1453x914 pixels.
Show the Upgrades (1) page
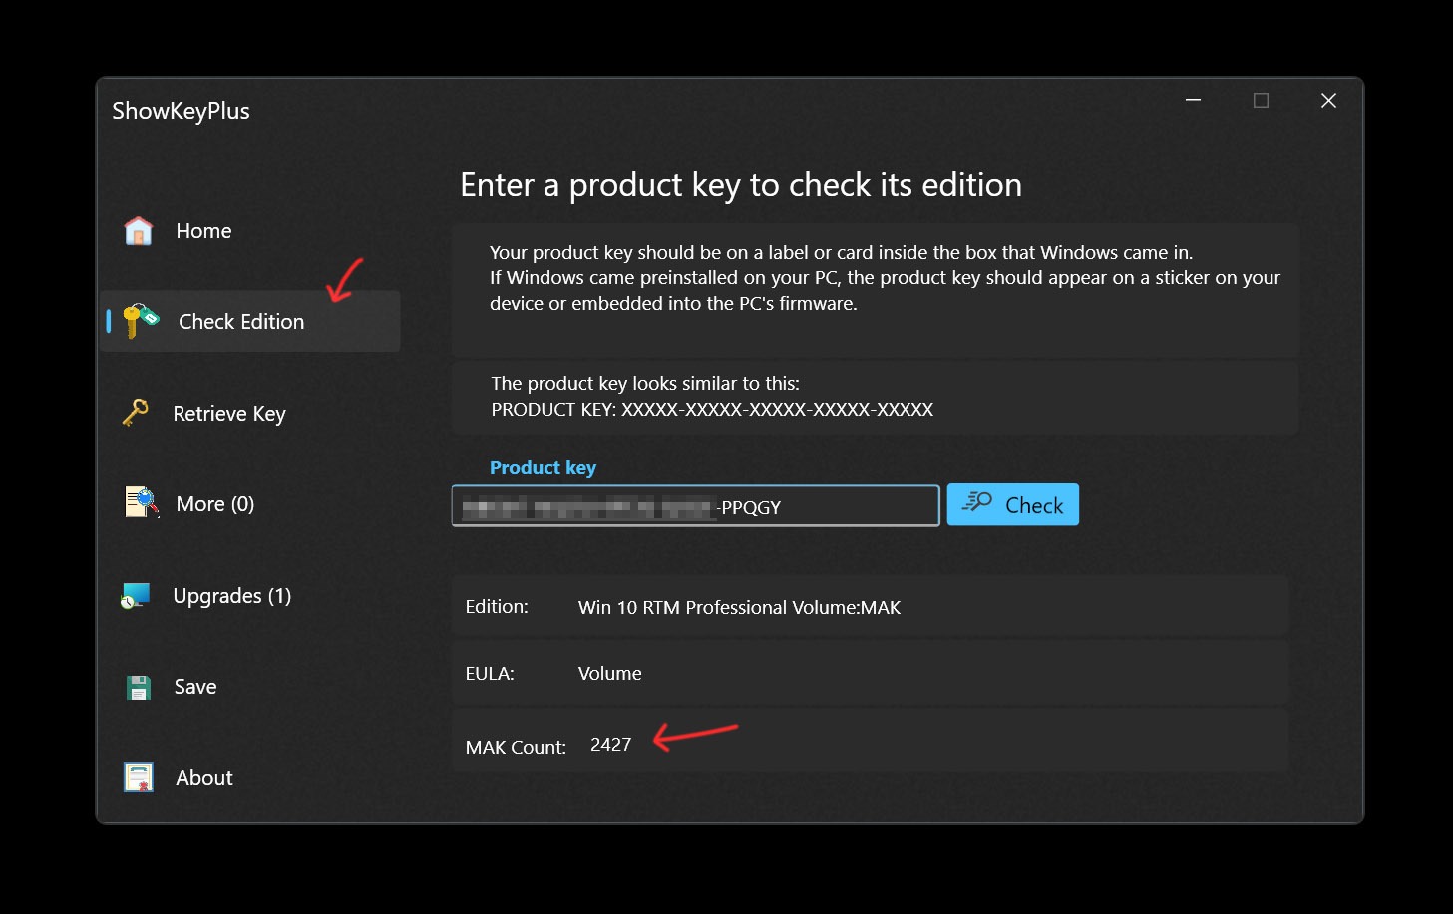pyautogui.click(x=232, y=596)
